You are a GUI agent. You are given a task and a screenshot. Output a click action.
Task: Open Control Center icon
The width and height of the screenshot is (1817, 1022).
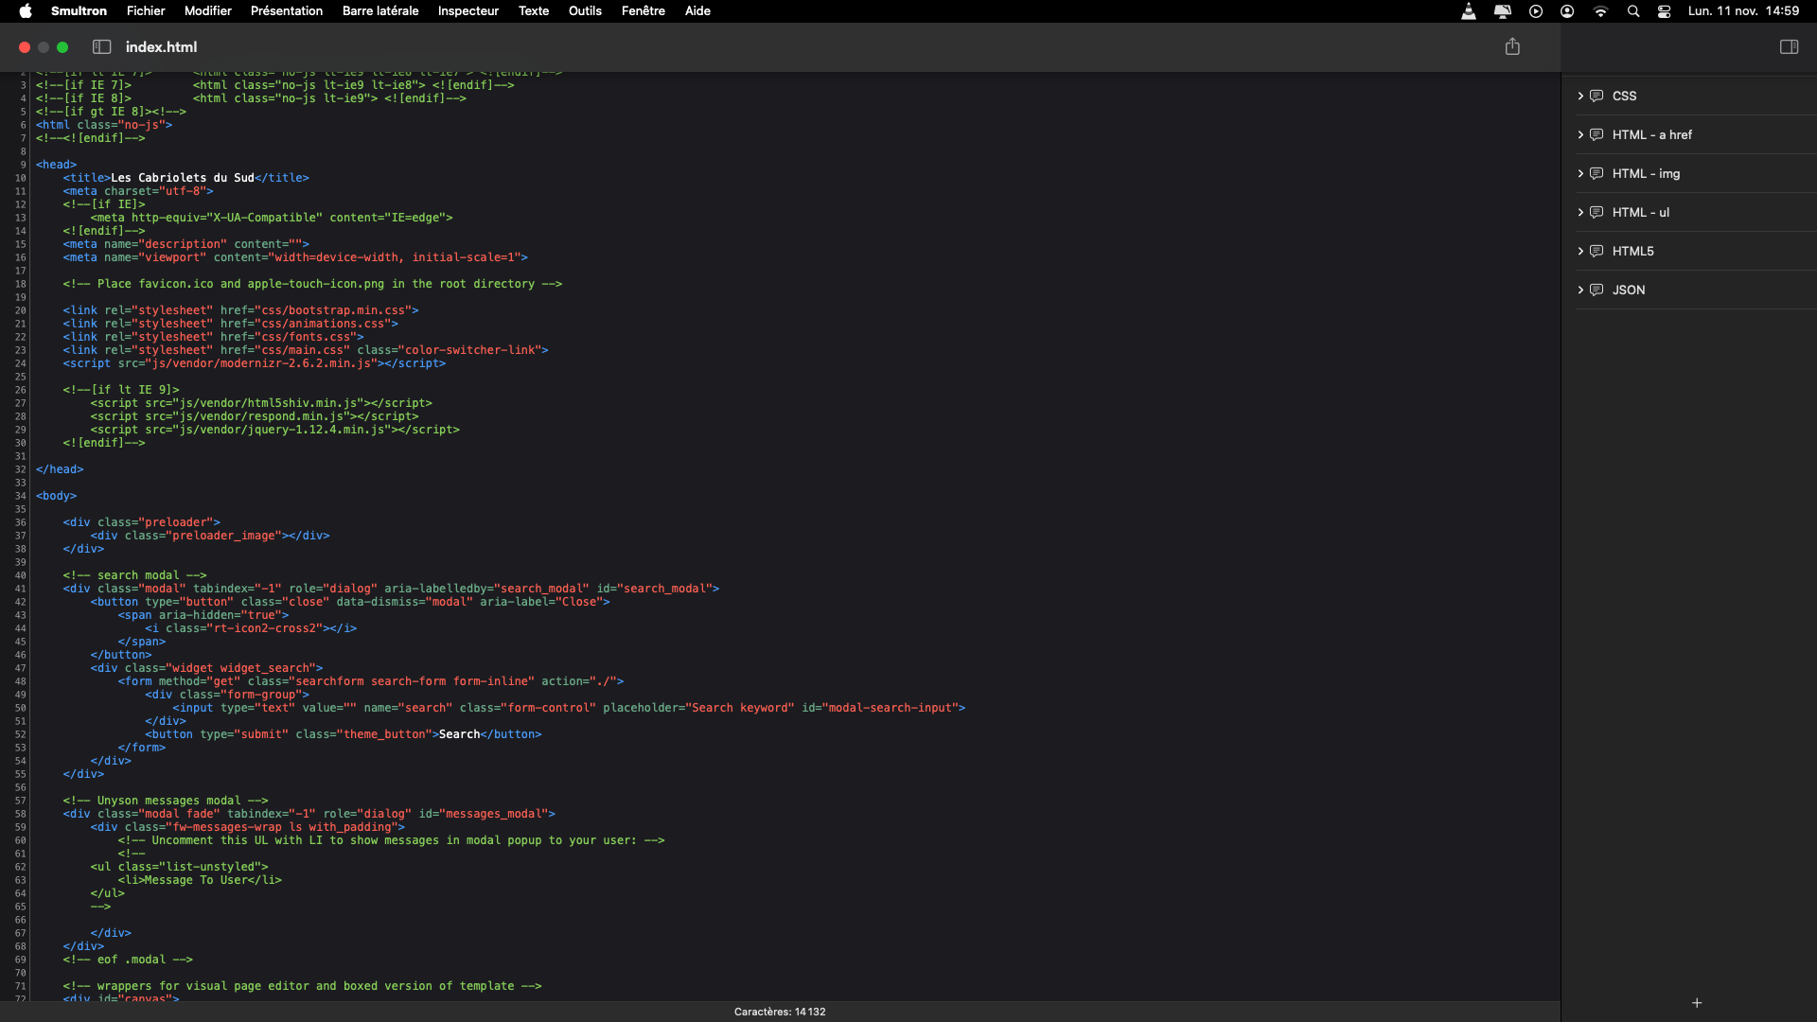[x=1665, y=11]
